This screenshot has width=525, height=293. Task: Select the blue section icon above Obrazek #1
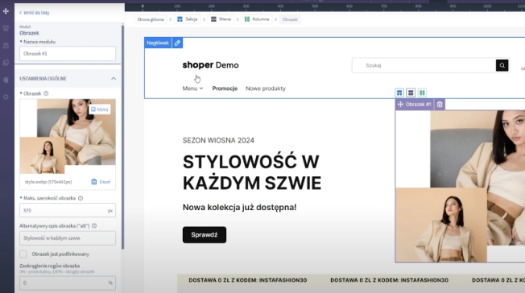399,93
